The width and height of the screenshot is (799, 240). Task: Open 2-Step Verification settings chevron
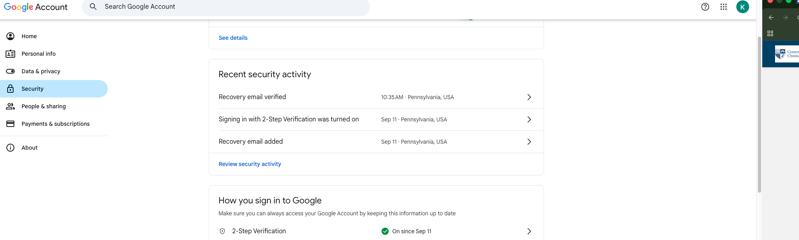click(x=529, y=231)
